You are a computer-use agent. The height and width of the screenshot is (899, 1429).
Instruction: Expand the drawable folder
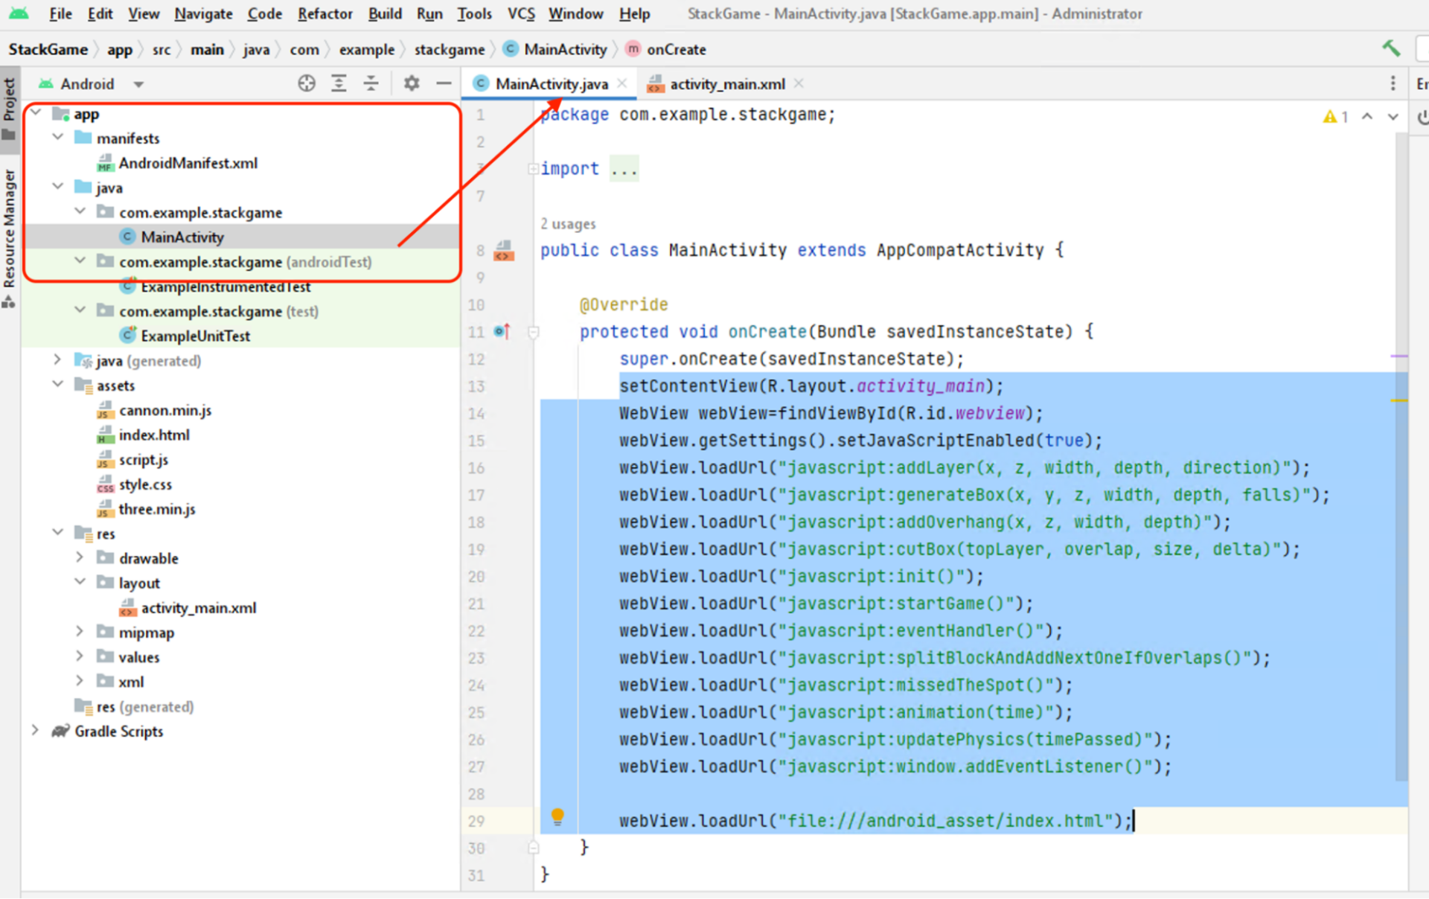click(x=80, y=557)
